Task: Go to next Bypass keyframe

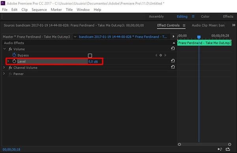Action: coord(166,55)
